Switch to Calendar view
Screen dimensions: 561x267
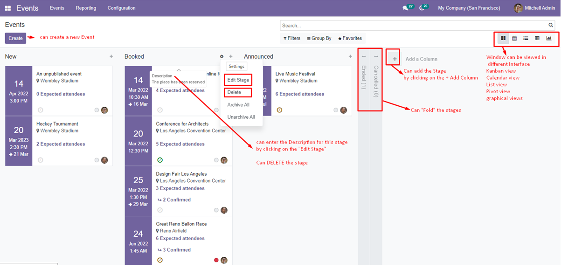514,38
